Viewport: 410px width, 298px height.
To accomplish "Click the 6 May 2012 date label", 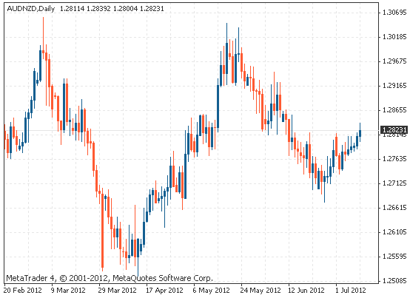I will 211,291.
